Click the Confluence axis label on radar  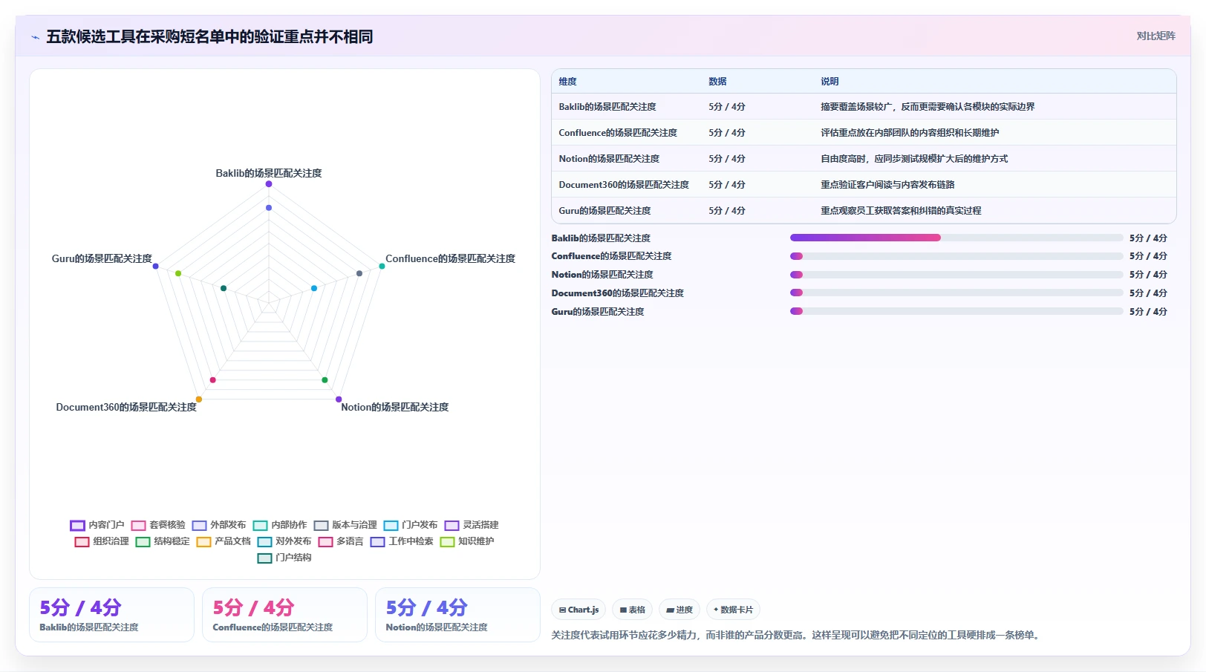(x=450, y=258)
